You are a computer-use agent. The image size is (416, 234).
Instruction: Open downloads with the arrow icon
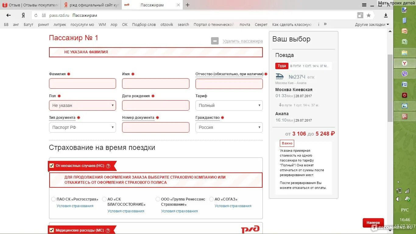pos(386,15)
